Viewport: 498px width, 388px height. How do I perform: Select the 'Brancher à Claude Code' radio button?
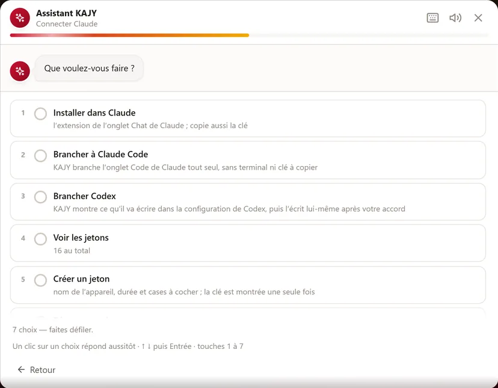click(41, 155)
